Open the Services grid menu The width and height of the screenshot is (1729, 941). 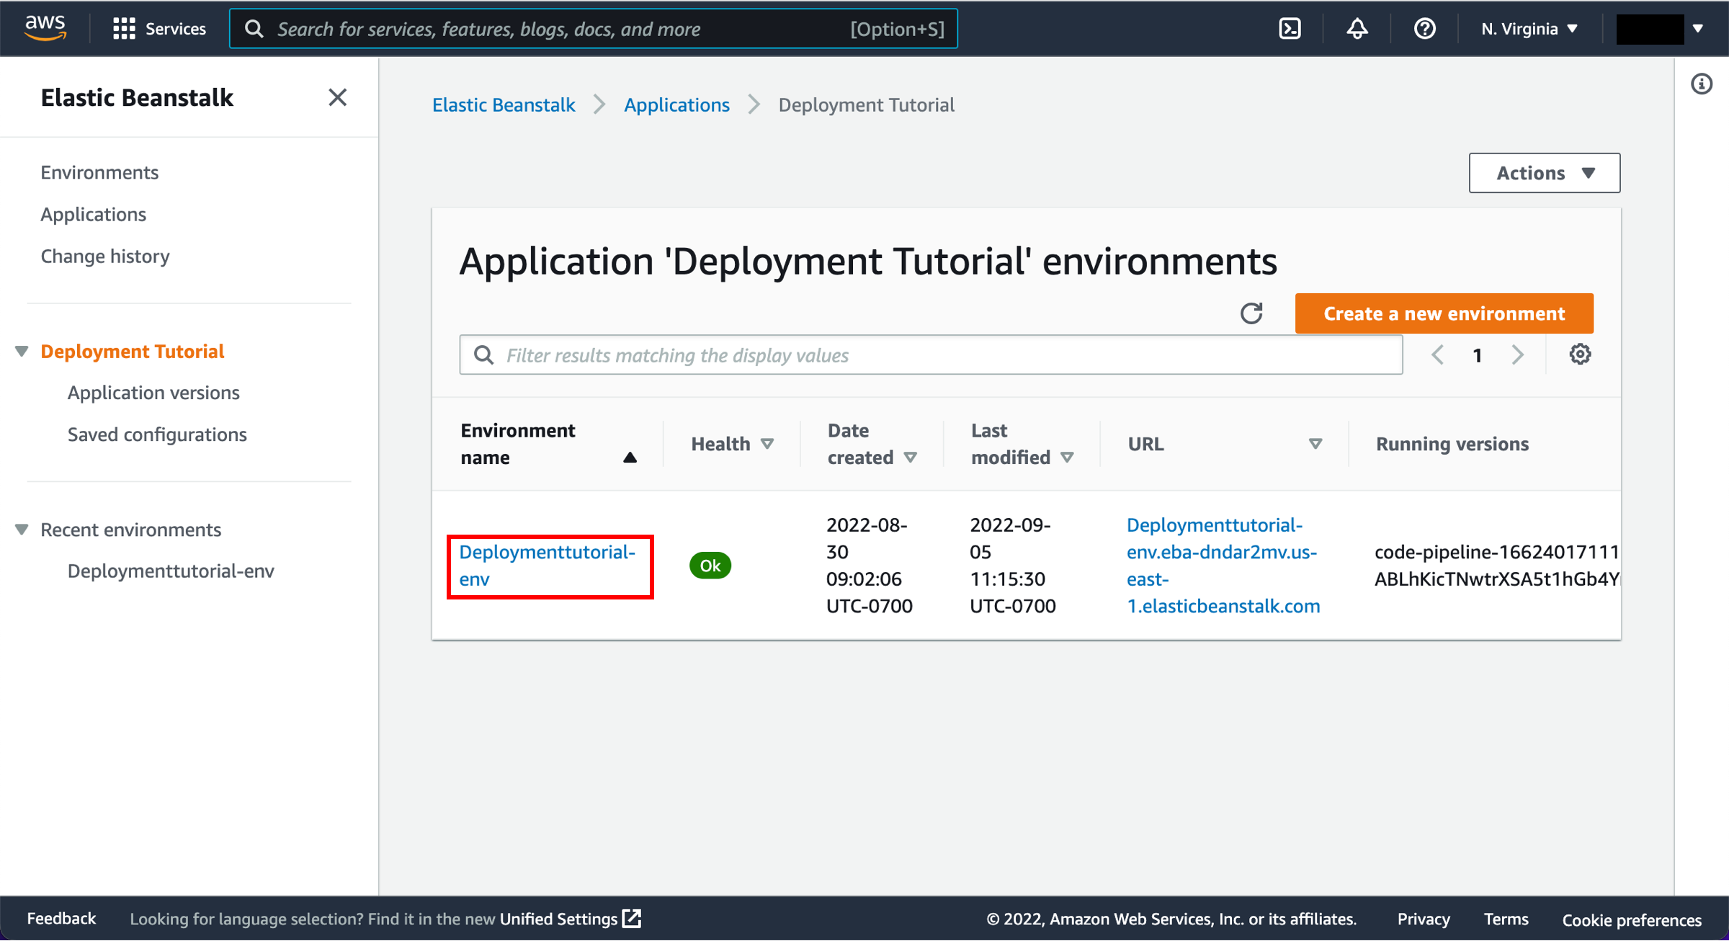pyautogui.click(x=159, y=29)
